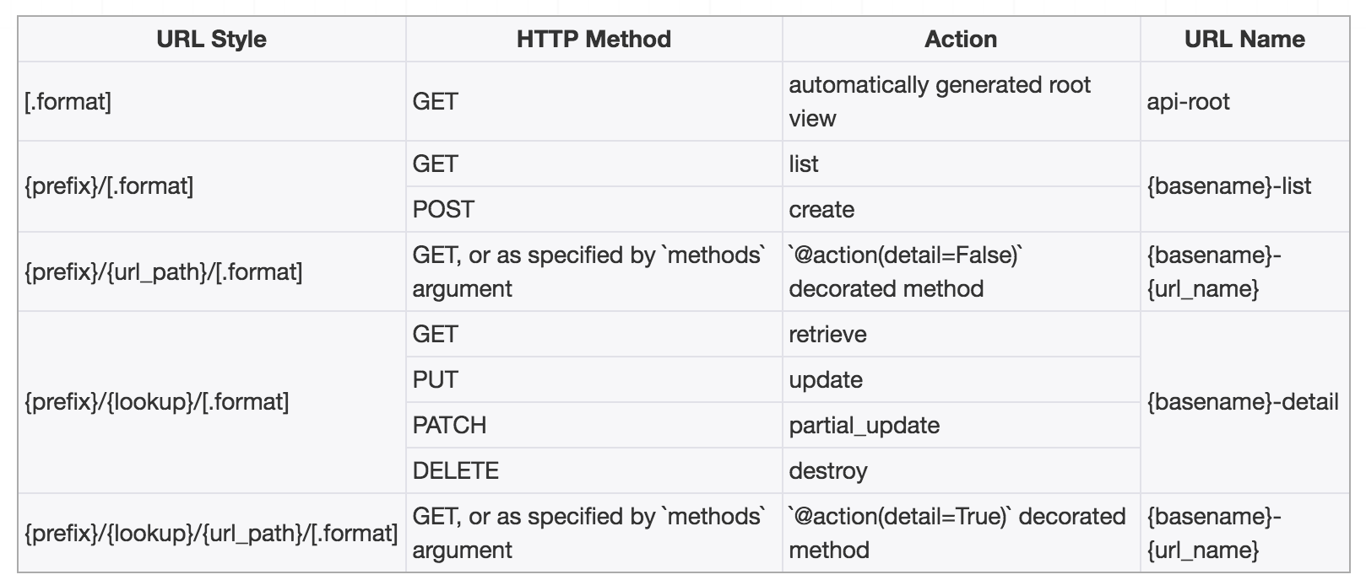This screenshot has width=1366, height=580.
Task: Select the PUT method cell
Action: point(435,380)
